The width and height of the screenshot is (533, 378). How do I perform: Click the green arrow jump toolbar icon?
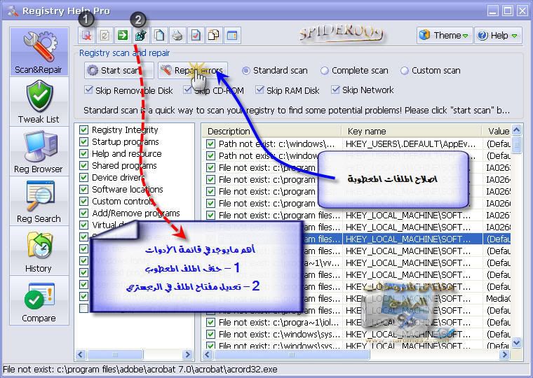tap(122, 35)
